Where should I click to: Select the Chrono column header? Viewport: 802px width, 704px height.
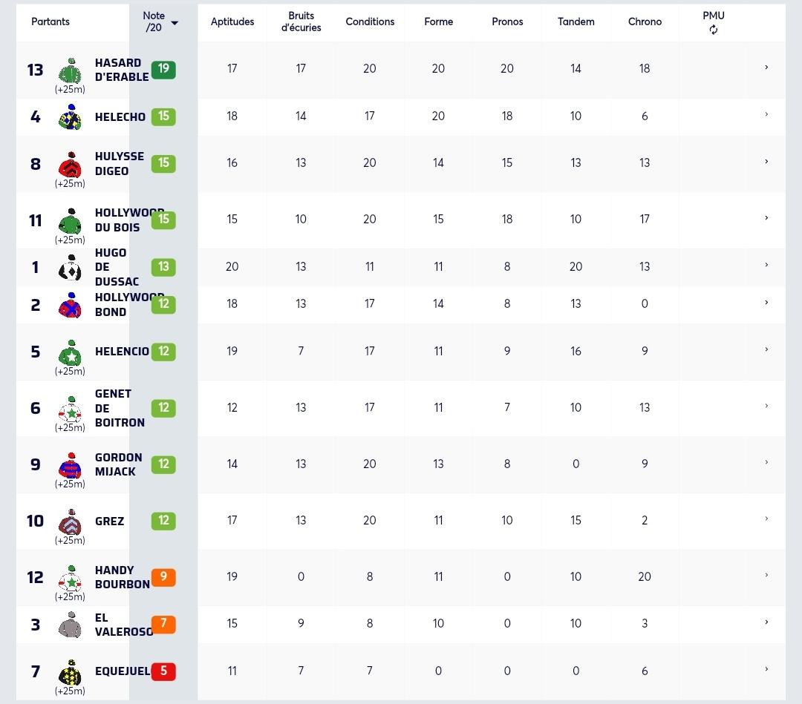(x=645, y=22)
